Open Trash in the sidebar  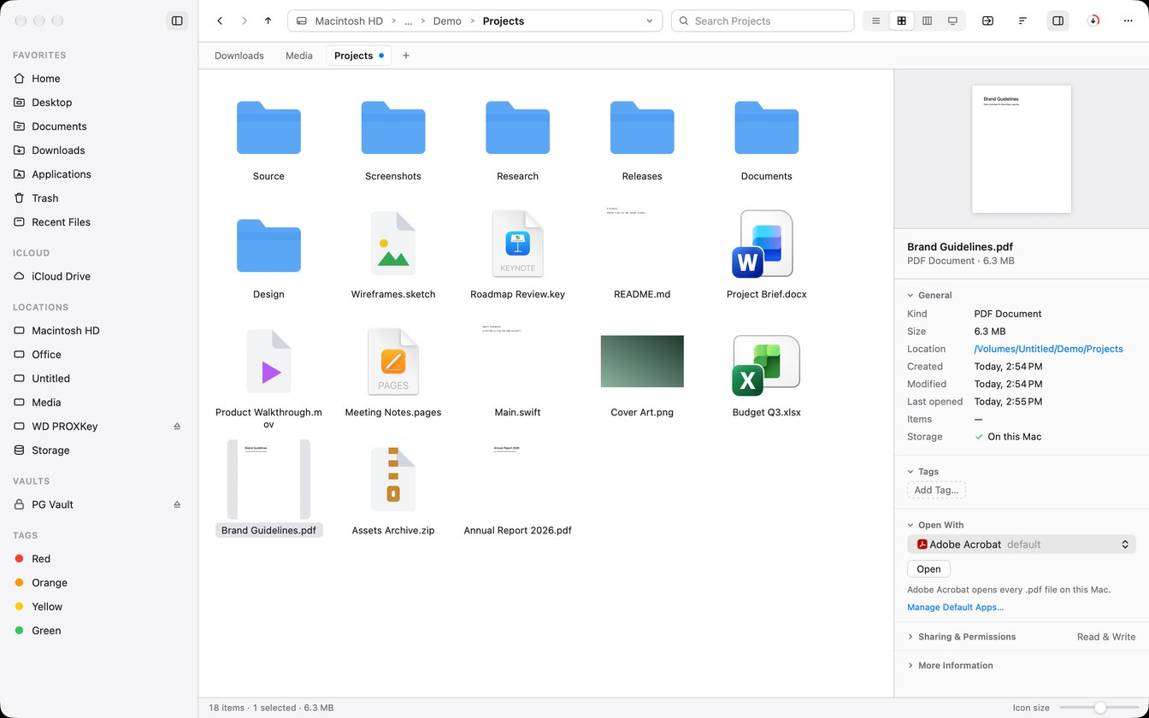[x=99, y=198]
